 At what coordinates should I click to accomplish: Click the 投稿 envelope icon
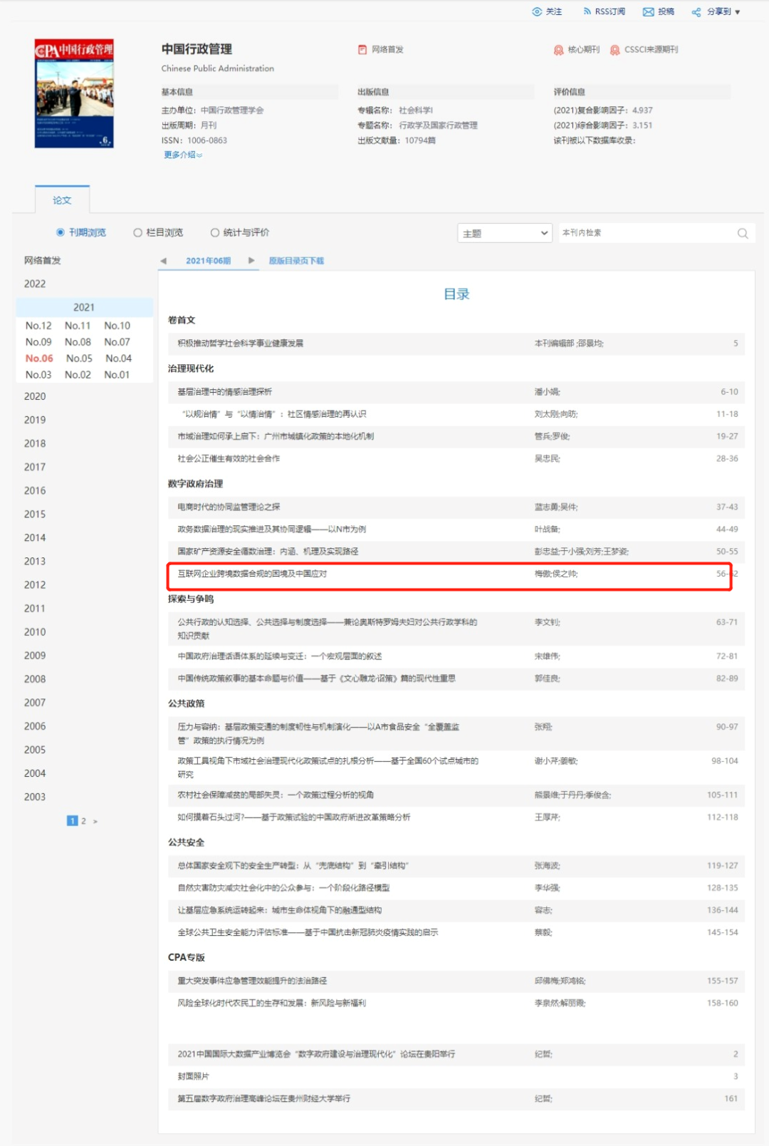pos(648,11)
